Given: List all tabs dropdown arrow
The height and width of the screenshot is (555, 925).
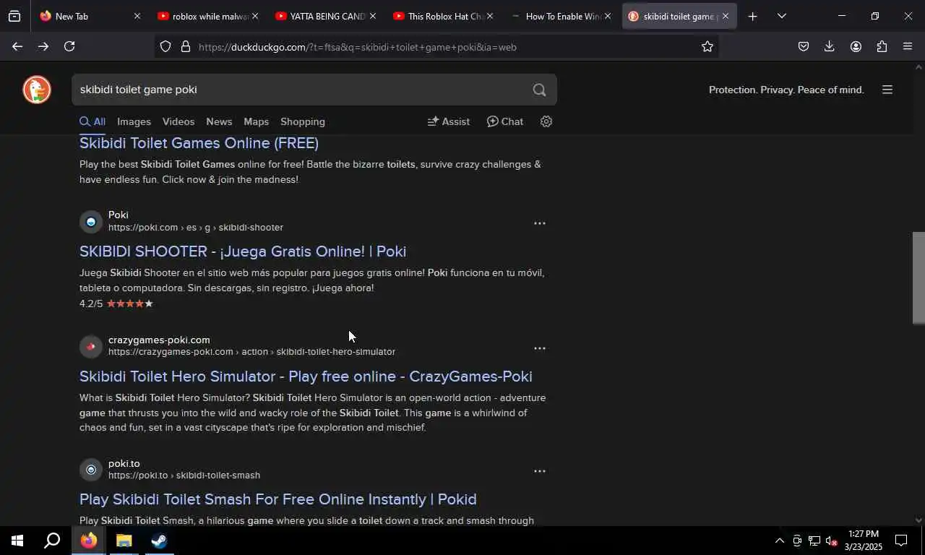Looking at the screenshot, I should coord(781,16).
